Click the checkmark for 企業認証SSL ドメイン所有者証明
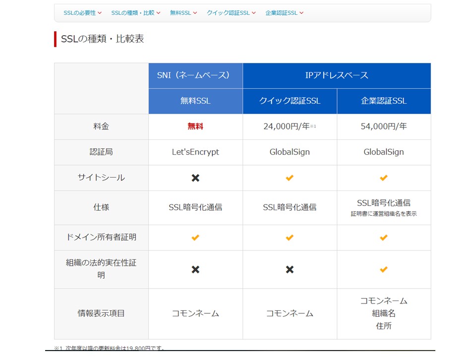Image resolution: width=476 pixels, height=357 pixels. (x=384, y=238)
